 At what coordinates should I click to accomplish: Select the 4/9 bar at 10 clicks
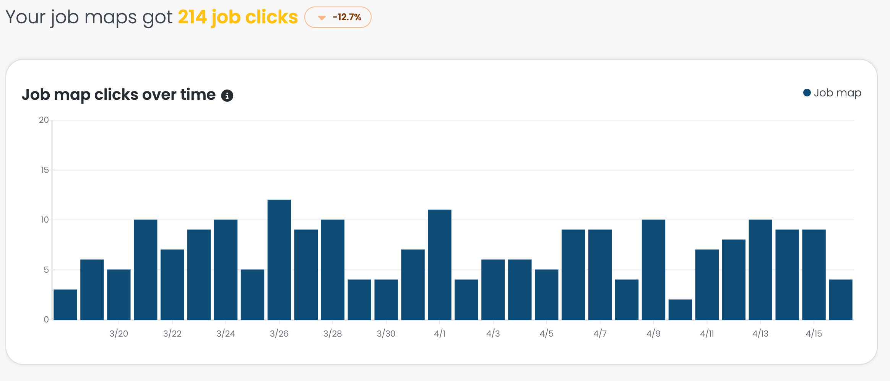(x=653, y=270)
